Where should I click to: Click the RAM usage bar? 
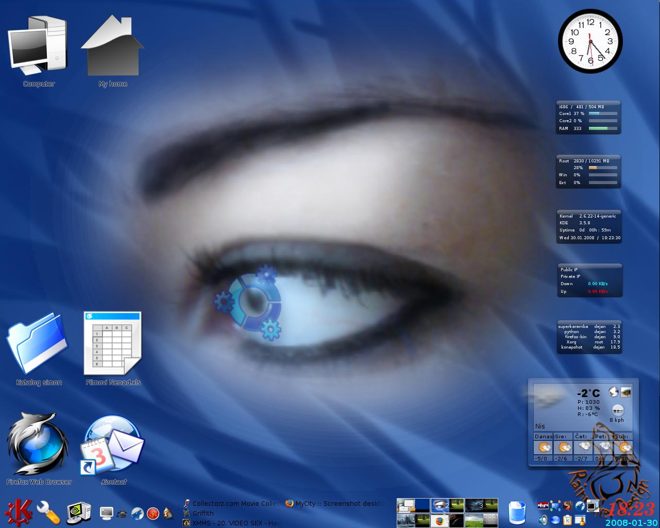click(x=603, y=128)
